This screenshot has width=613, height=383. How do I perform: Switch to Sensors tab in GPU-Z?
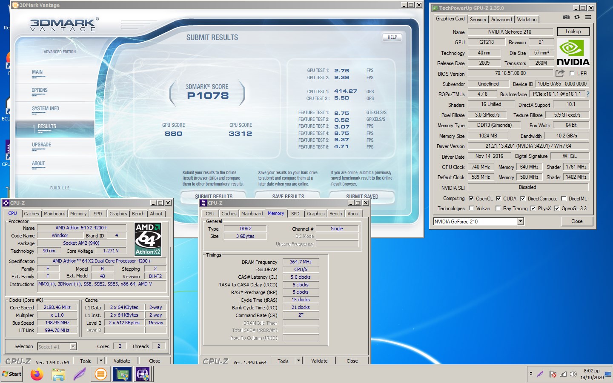[478, 20]
